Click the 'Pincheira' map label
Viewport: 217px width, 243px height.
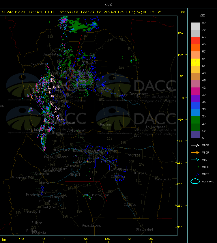pyautogui.click(x=34, y=195)
